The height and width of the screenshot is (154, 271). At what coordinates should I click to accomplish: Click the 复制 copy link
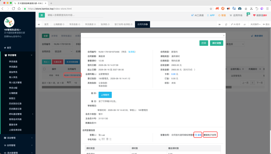pos(198,135)
